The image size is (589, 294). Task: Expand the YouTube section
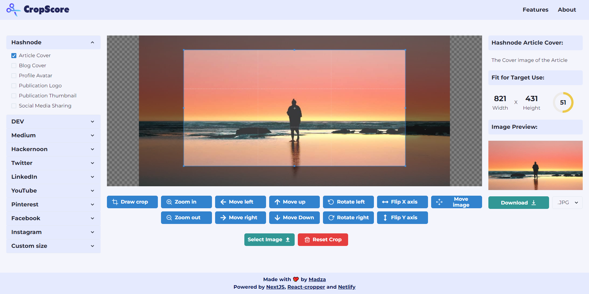[53, 191]
